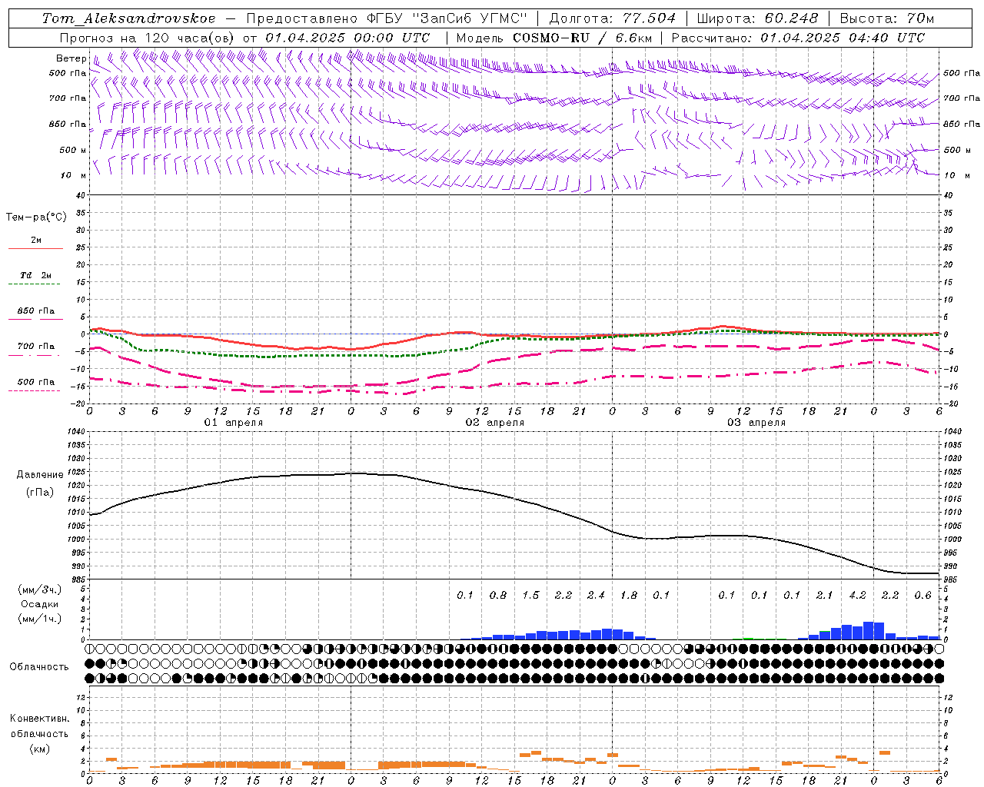Click the 1.5 precipitation amount
984x787 pixels.
pyautogui.click(x=530, y=595)
